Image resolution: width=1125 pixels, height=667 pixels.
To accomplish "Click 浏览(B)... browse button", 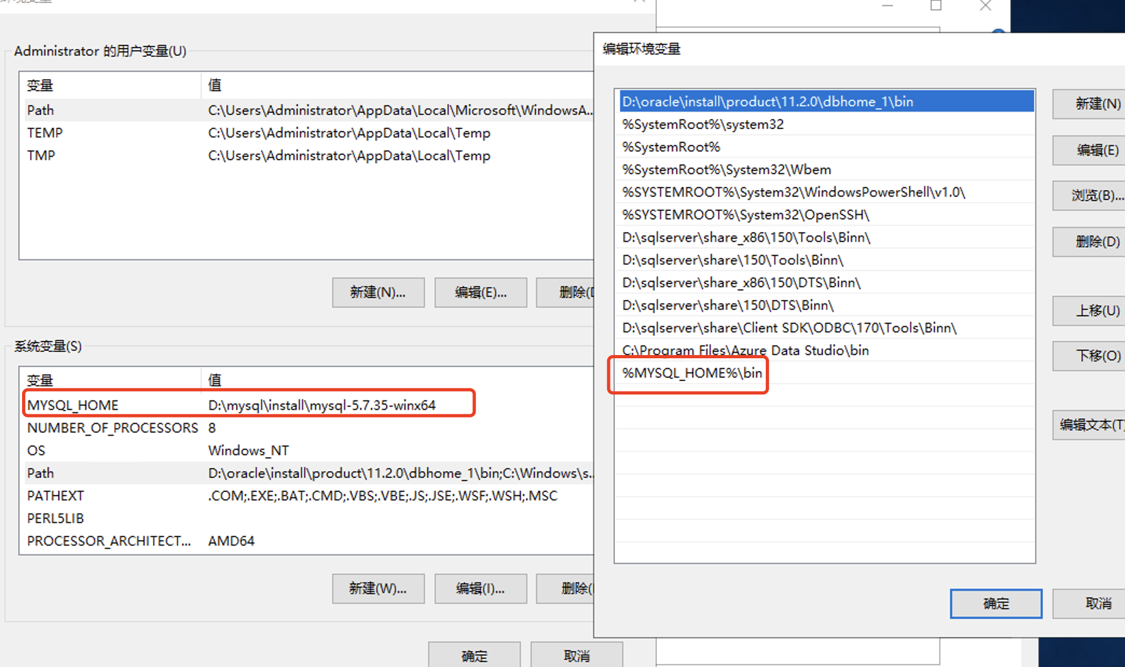I will [x=1089, y=195].
